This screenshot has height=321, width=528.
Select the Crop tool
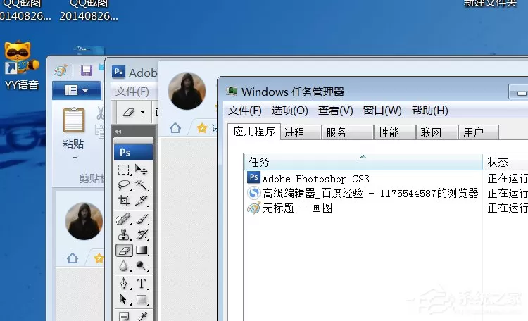(x=124, y=201)
